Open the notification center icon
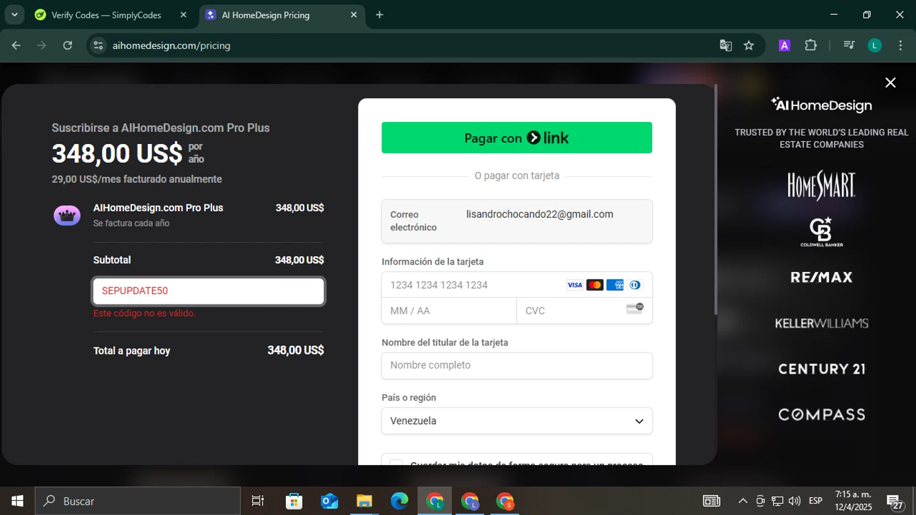Viewport: 916px width, 515px height. pyautogui.click(x=895, y=502)
